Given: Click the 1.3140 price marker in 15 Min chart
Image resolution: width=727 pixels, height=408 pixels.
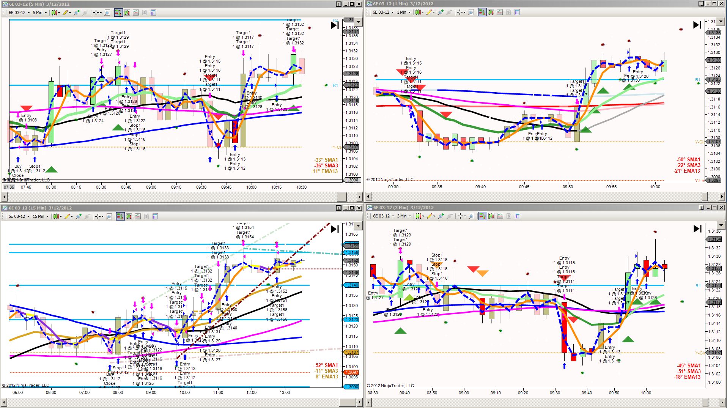Looking at the screenshot, I should pyautogui.click(x=352, y=285).
